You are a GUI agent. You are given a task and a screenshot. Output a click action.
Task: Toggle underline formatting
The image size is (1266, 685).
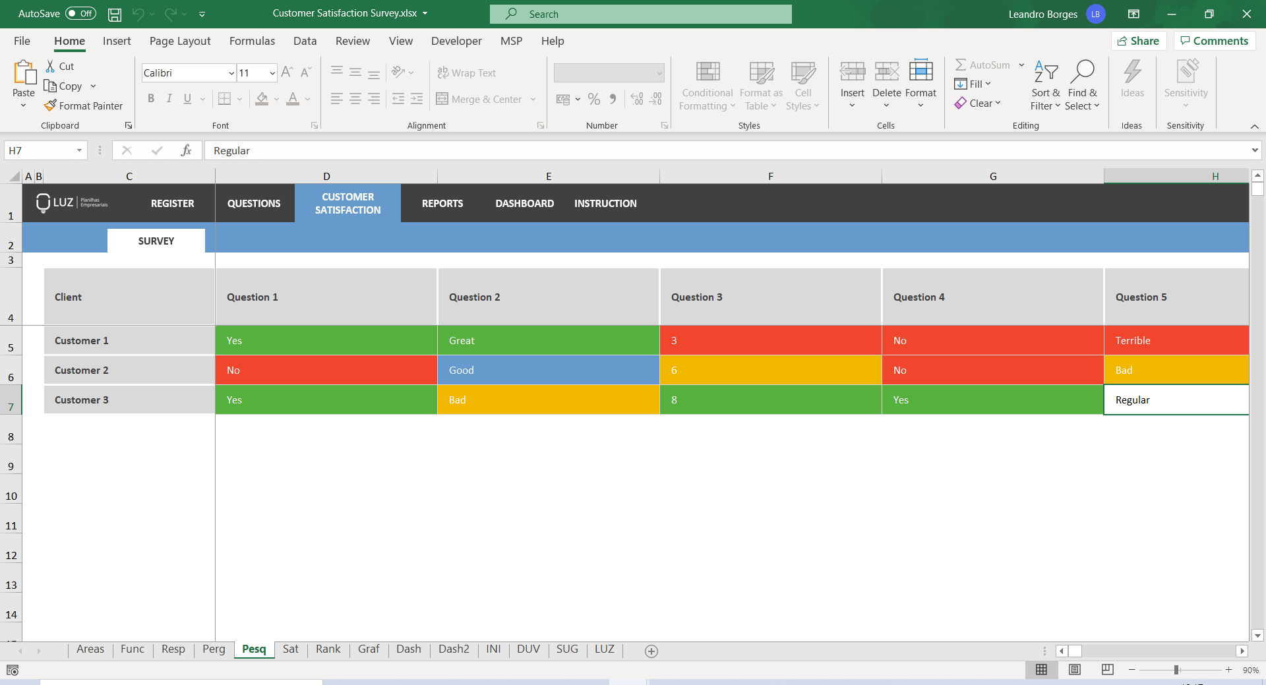pyautogui.click(x=187, y=98)
